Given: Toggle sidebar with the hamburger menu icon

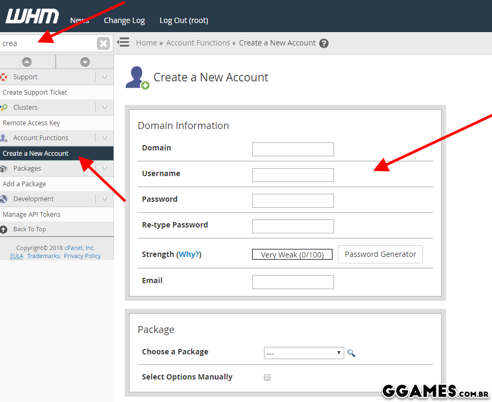Looking at the screenshot, I should (123, 42).
